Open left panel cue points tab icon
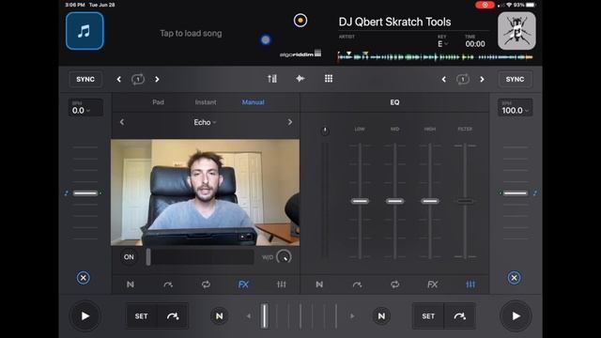The image size is (601, 338). (131, 284)
